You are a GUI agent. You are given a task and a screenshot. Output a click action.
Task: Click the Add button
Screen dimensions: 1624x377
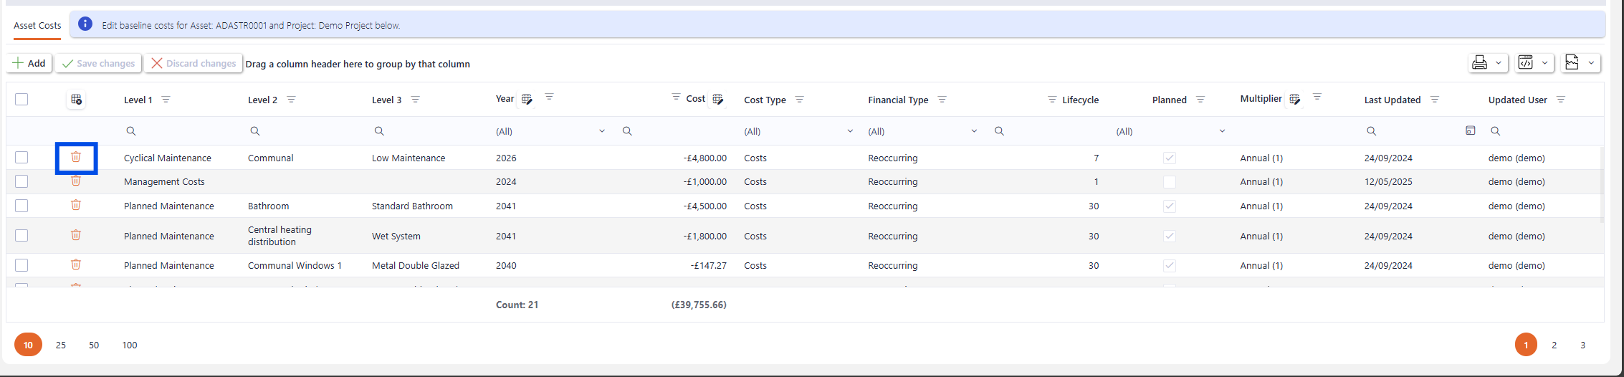(x=29, y=63)
